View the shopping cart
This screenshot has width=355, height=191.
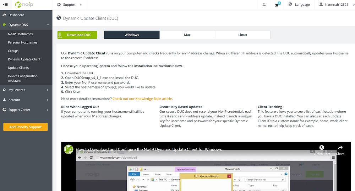pyautogui.click(x=277, y=5)
